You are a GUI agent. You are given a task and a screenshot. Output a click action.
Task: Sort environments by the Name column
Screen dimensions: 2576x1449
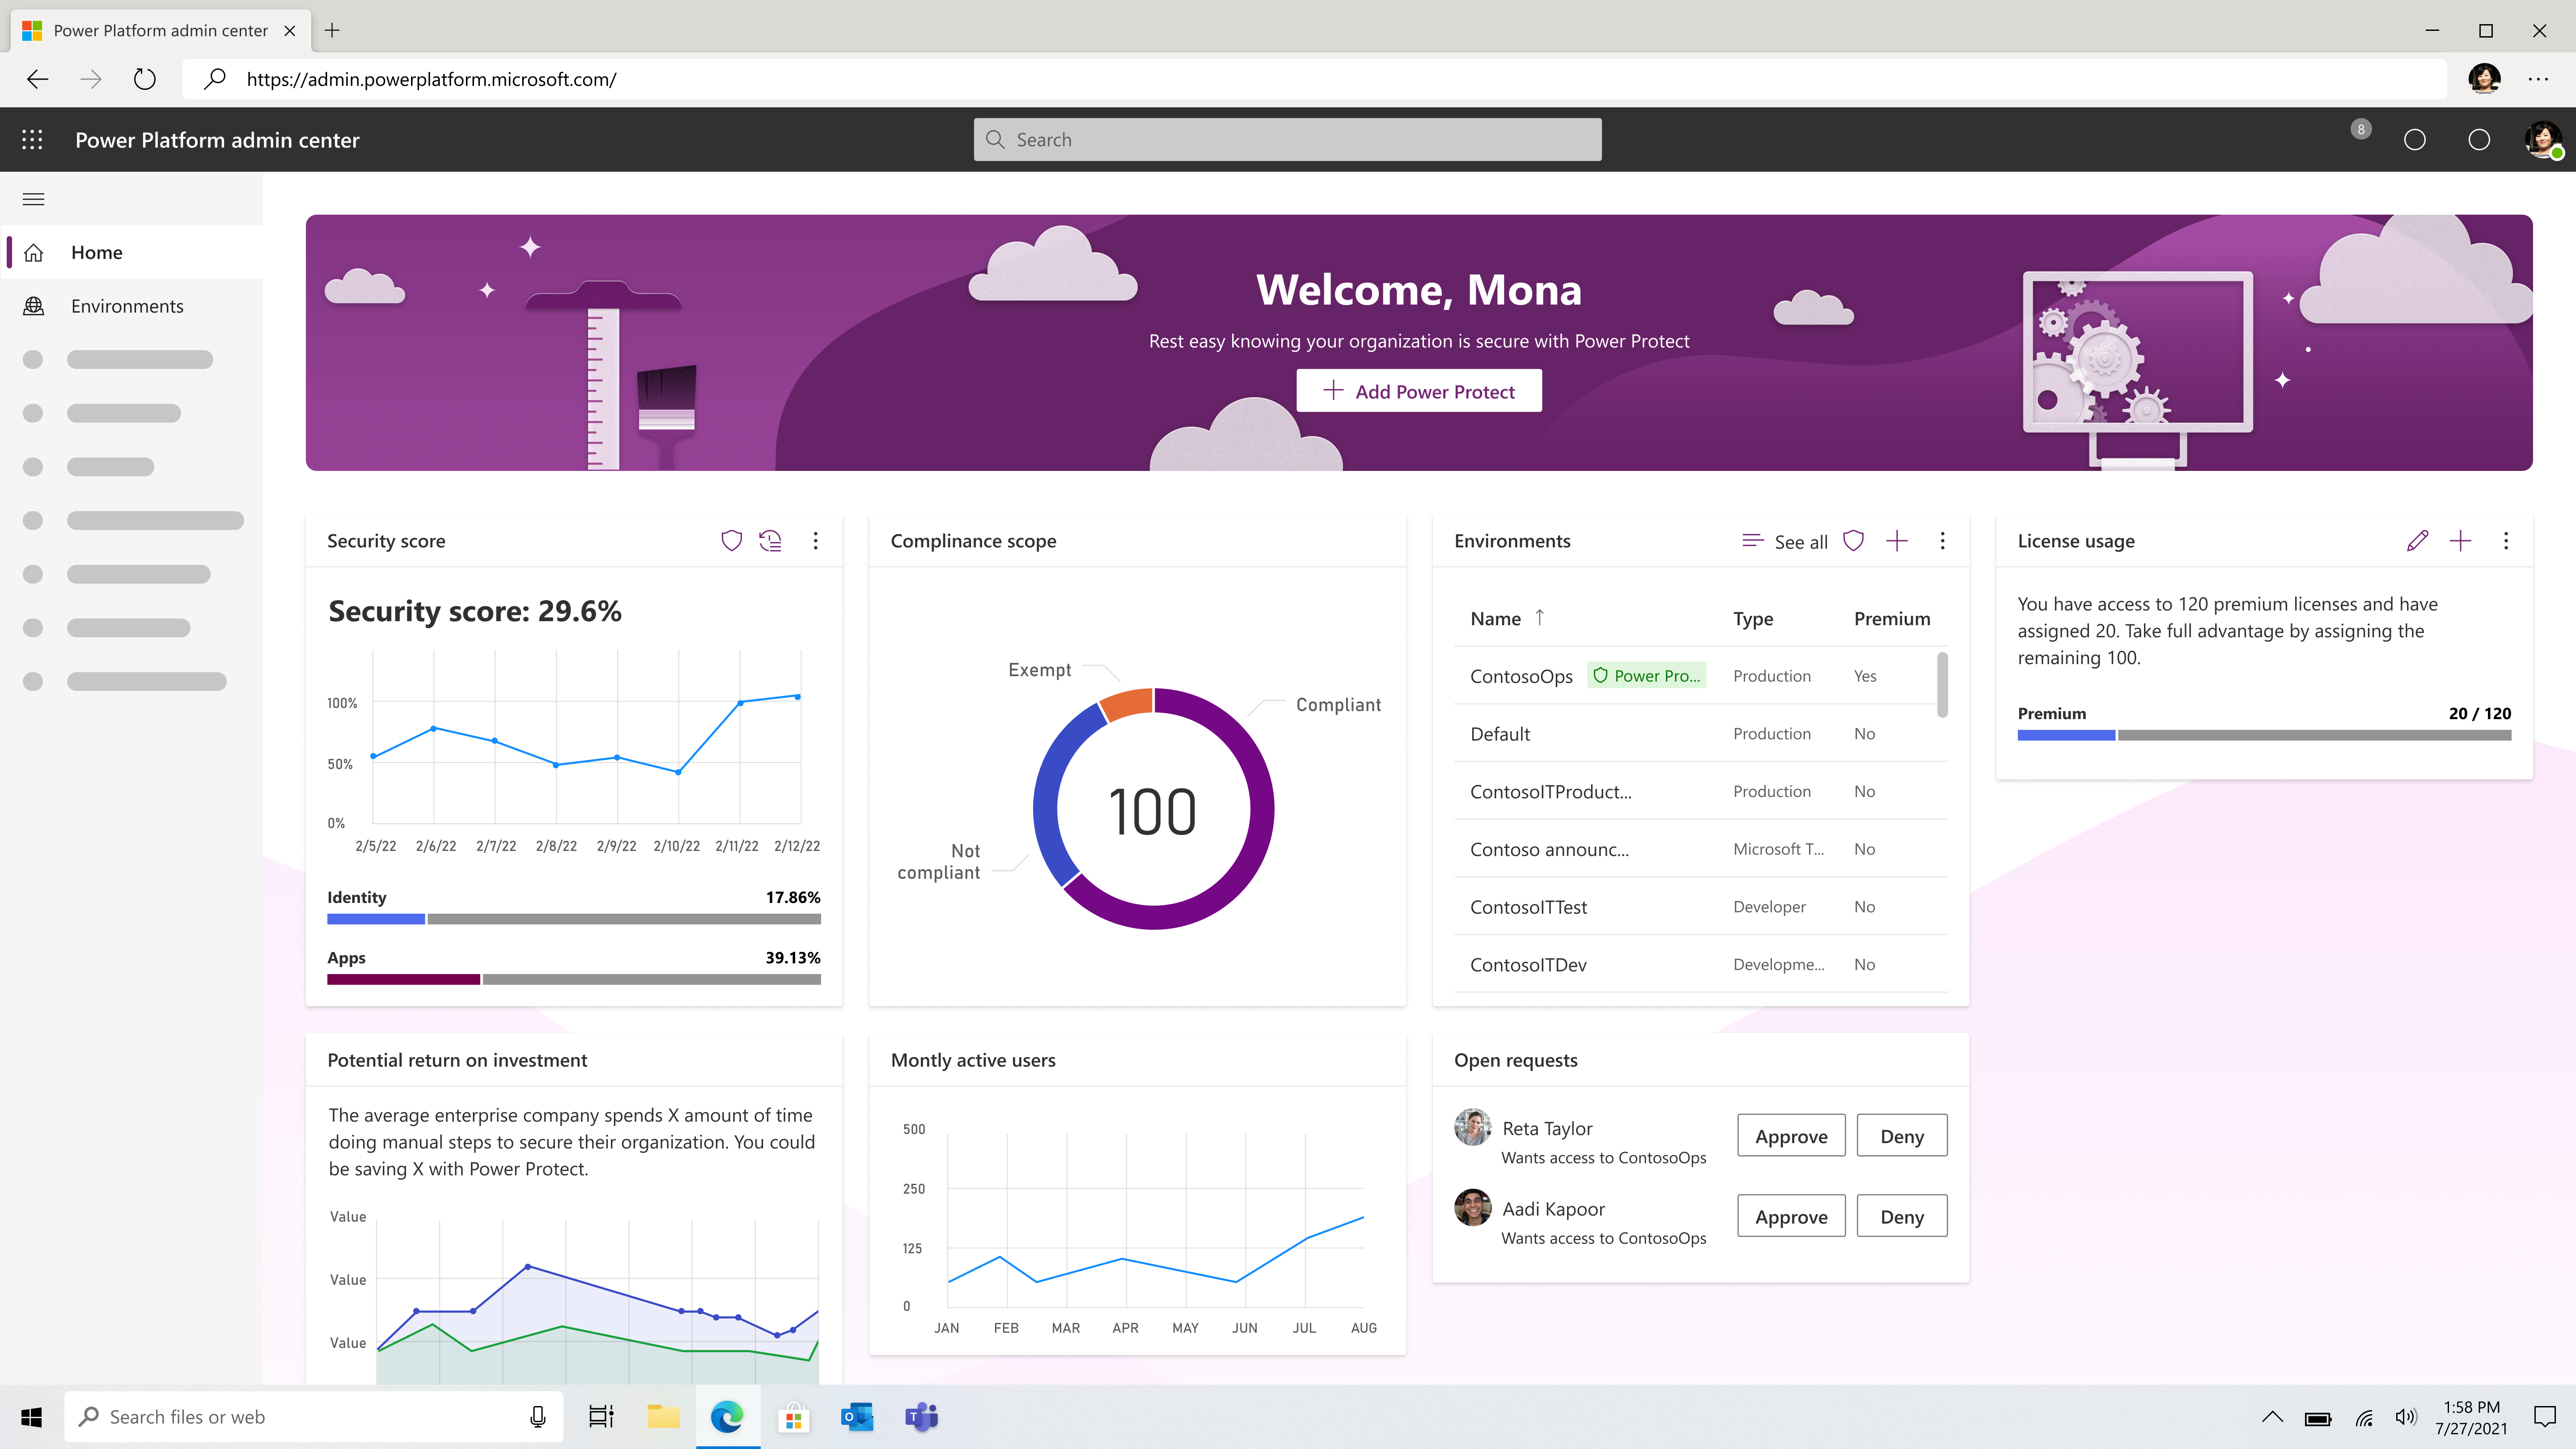1496,619
